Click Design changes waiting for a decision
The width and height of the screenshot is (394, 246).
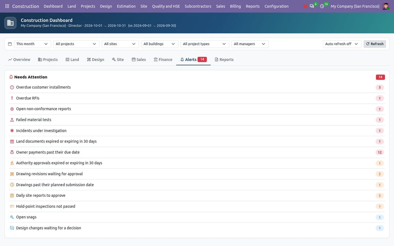click(x=49, y=228)
